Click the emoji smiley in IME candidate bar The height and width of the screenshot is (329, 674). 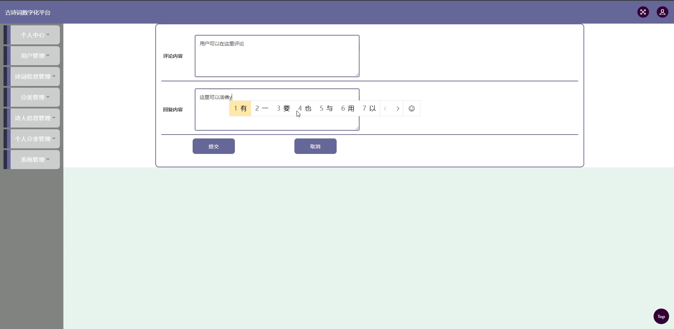pyautogui.click(x=412, y=108)
